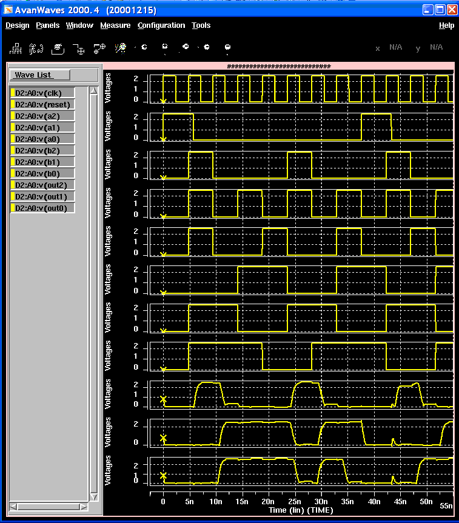Click the yellow color swatch beside v(clk)
The width and height of the screenshot is (459, 523).
13,93
